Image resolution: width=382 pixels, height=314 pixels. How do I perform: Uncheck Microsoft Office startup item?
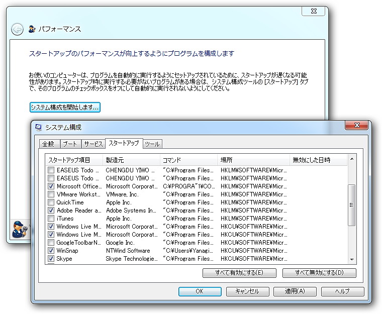(51, 186)
